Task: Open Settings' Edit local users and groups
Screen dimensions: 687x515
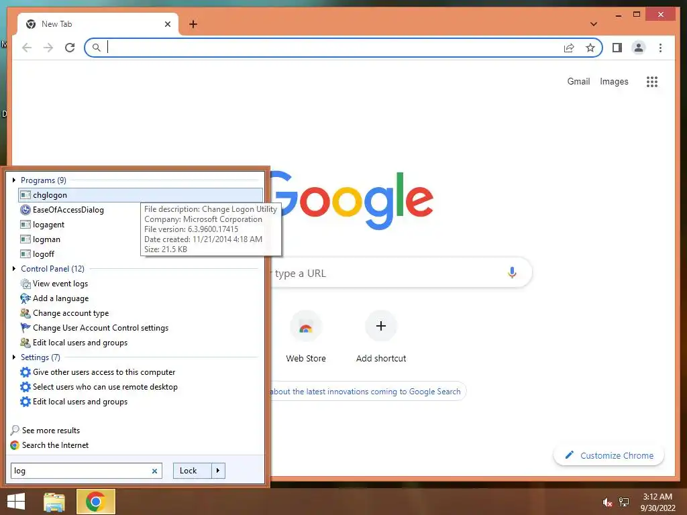Action: 74,402
